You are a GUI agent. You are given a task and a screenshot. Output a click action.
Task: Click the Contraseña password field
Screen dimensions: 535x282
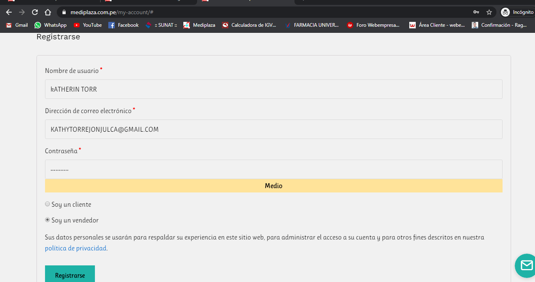pyautogui.click(x=274, y=169)
